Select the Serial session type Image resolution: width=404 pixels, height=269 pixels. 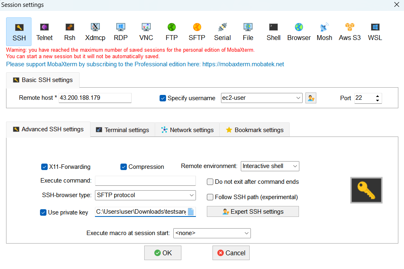(222, 32)
